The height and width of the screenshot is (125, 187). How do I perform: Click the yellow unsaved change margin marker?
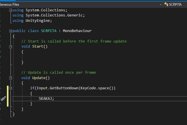(x=8, y=93)
